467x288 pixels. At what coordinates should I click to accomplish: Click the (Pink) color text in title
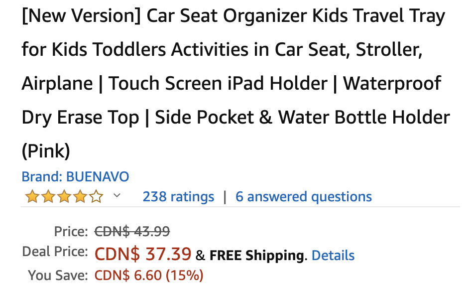click(46, 150)
